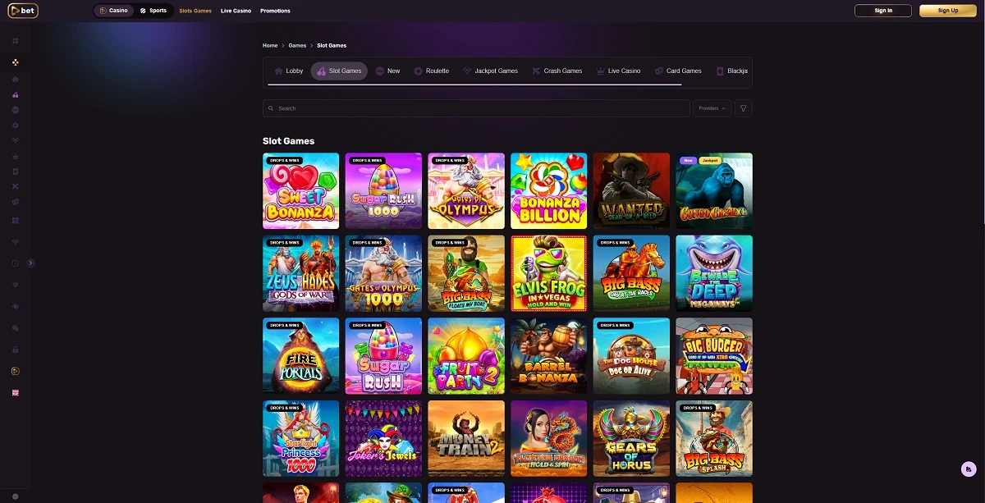Open Promotions in top menu

[x=275, y=11]
